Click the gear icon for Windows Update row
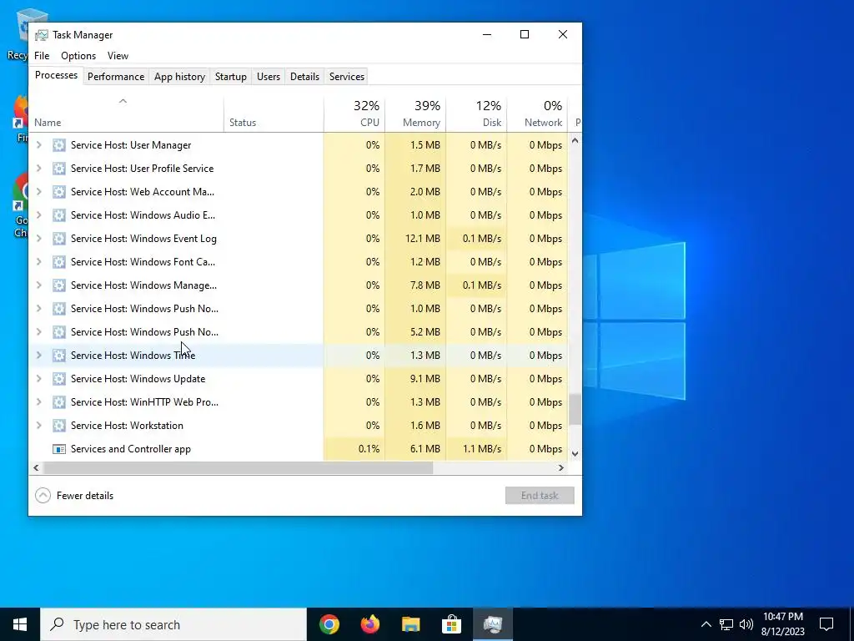 pyautogui.click(x=59, y=379)
